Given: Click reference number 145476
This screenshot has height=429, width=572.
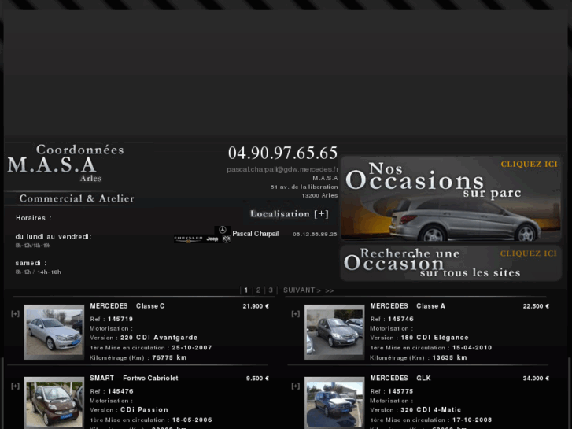Looking at the screenshot, I should click(120, 391).
